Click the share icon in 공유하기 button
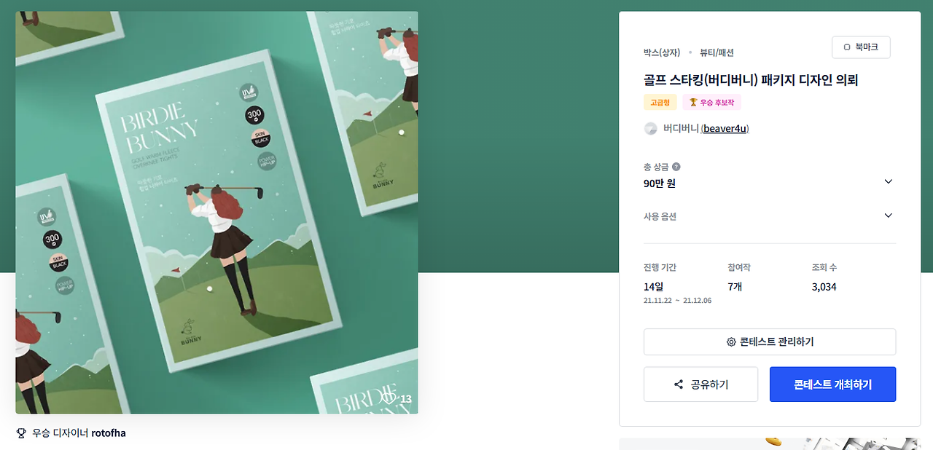 (x=679, y=384)
